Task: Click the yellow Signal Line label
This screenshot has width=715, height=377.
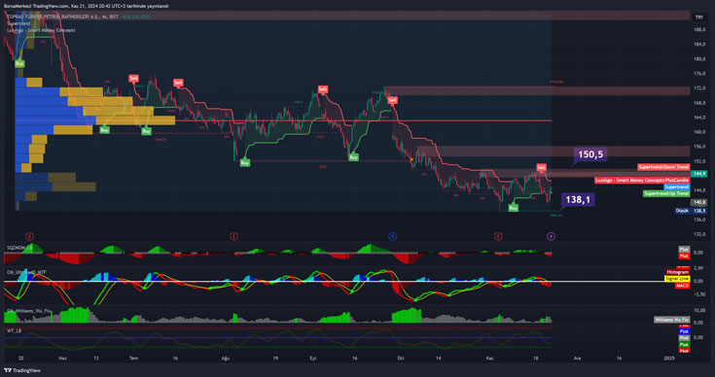Action: coord(678,279)
